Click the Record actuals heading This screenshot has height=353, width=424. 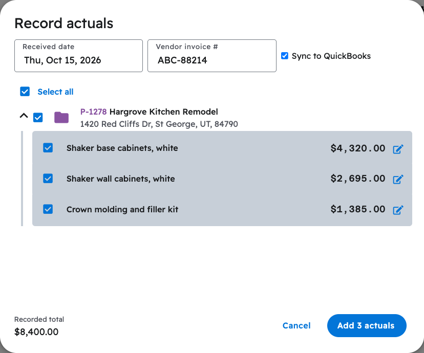pyautogui.click(x=64, y=23)
